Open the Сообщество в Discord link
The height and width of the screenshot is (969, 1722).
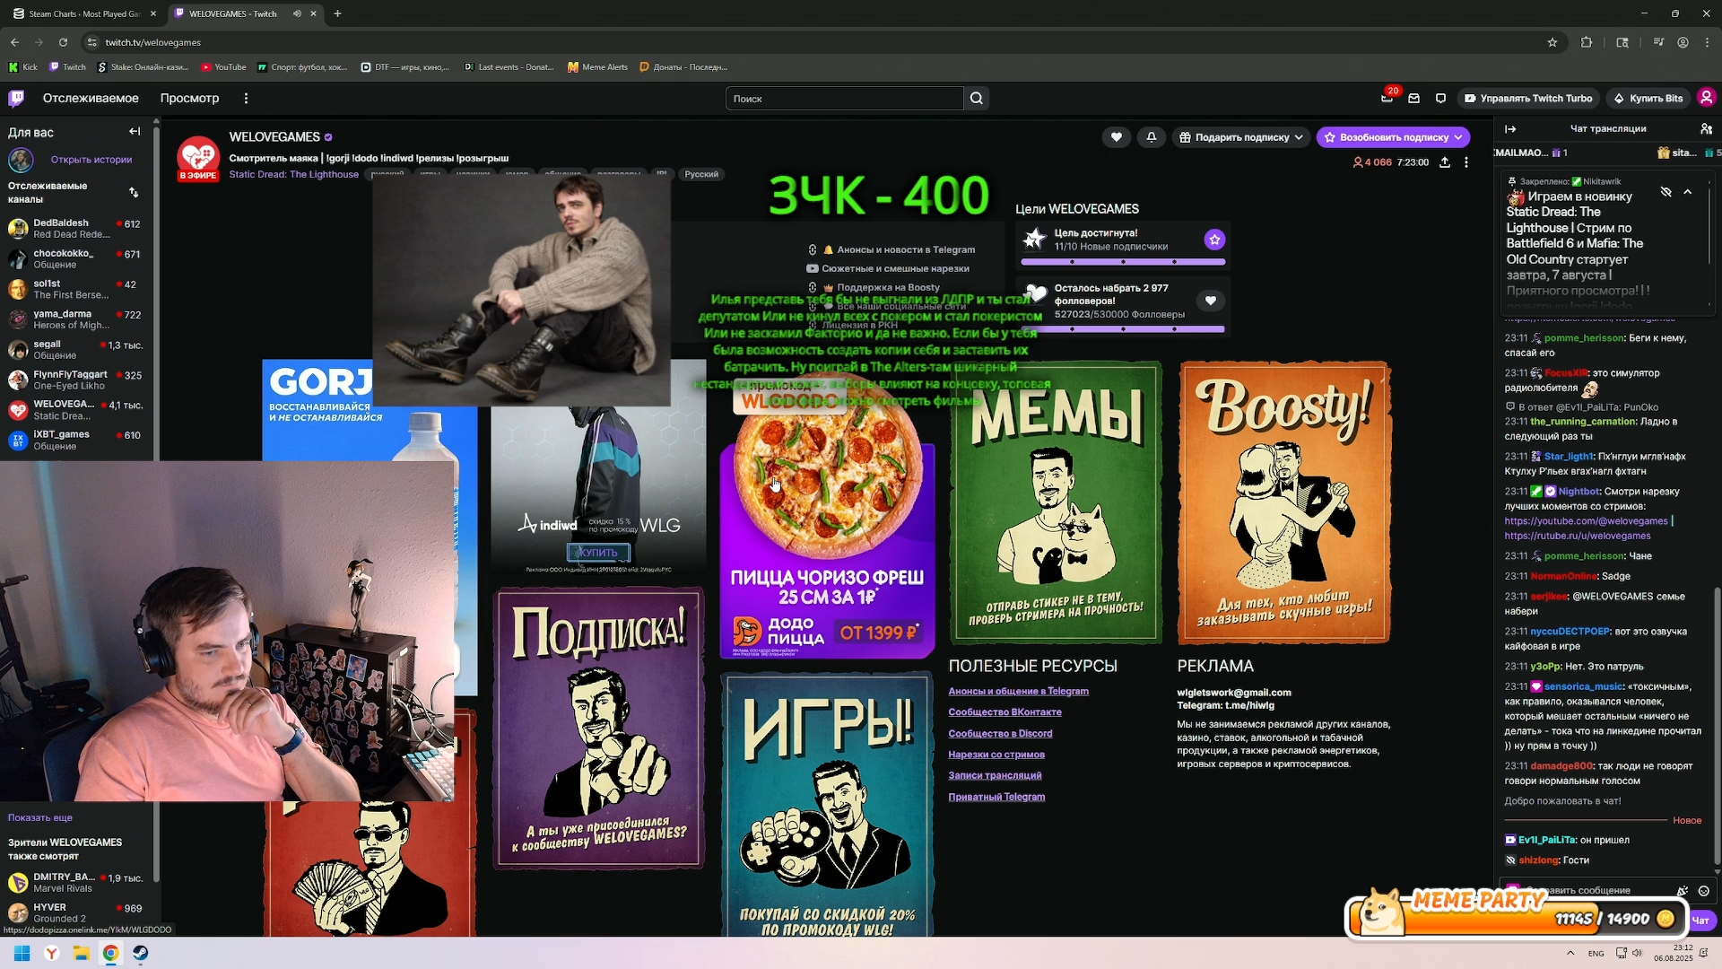click(x=1000, y=733)
